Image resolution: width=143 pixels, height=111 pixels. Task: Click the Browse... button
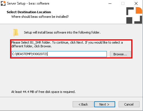pos(120,54)
